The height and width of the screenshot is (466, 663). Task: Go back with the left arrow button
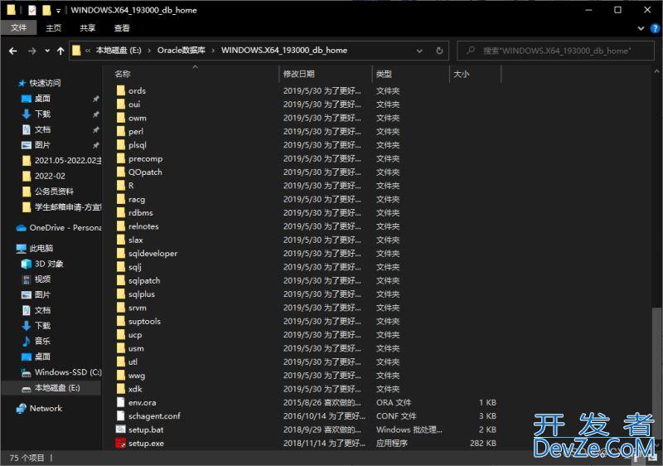[13, 51]
